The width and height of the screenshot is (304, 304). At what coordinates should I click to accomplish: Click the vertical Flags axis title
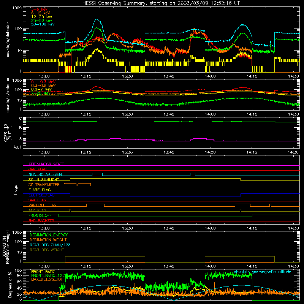click(16, 190)
